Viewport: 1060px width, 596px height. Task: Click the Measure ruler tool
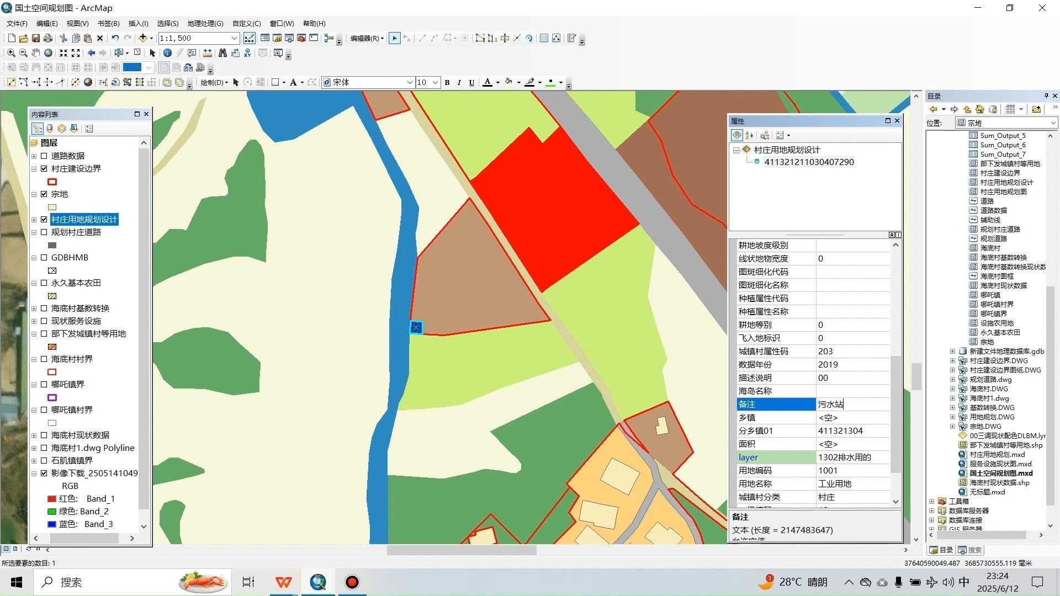[x=208, y=53]
